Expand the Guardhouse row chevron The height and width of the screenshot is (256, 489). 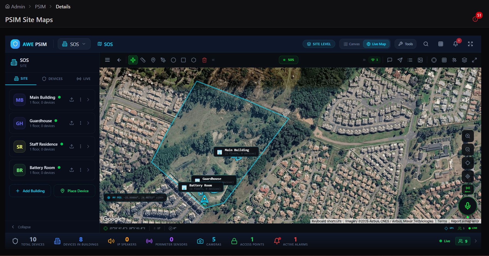pos(88,123)
